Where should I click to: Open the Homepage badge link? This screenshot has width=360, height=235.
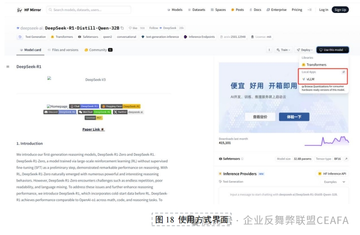point(57,106)
